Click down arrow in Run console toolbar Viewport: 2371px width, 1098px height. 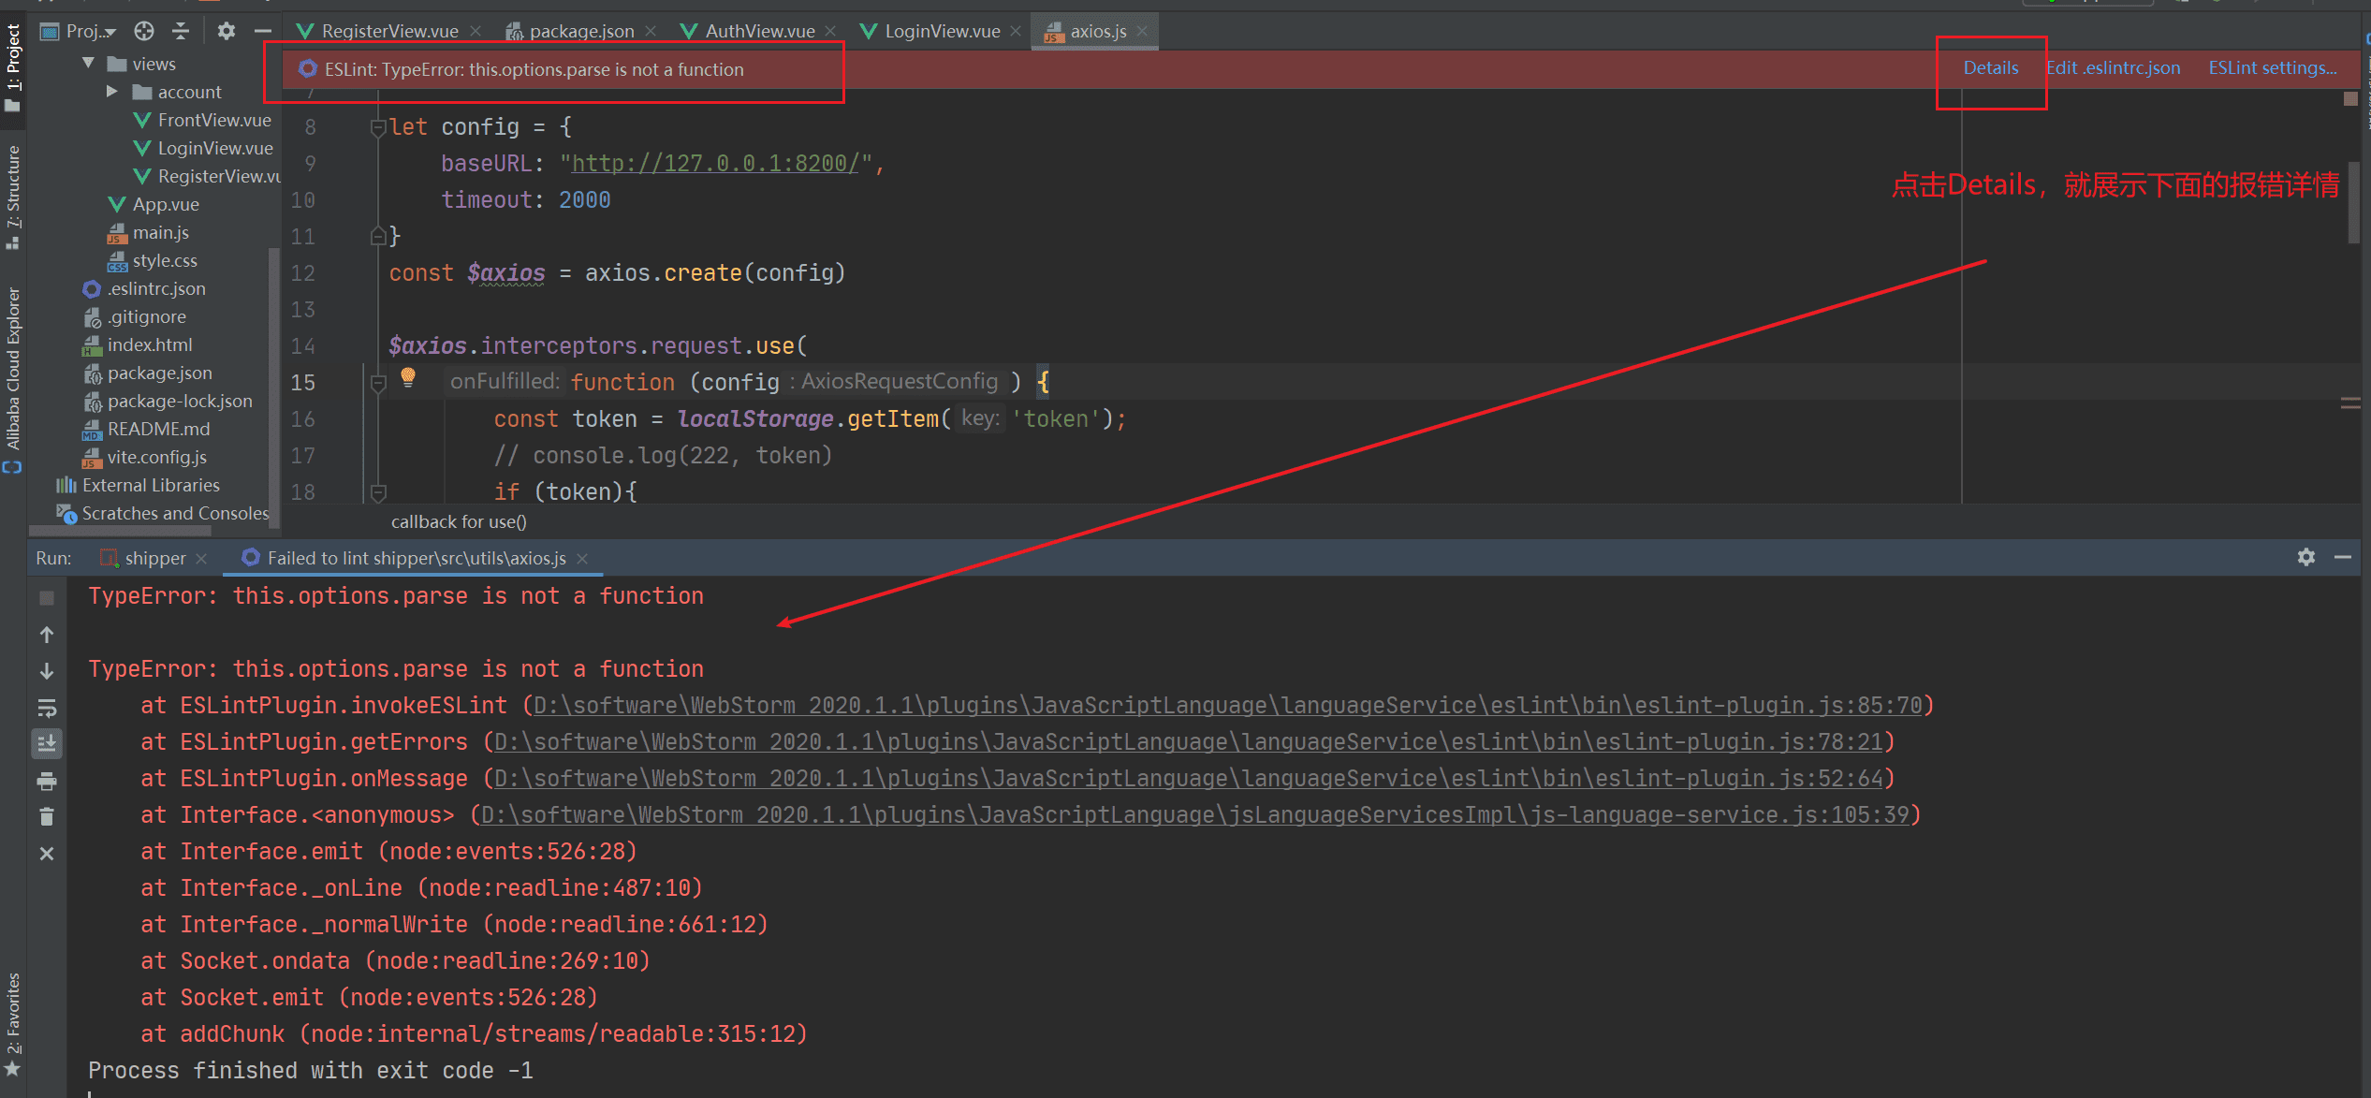tap(47, 671)
